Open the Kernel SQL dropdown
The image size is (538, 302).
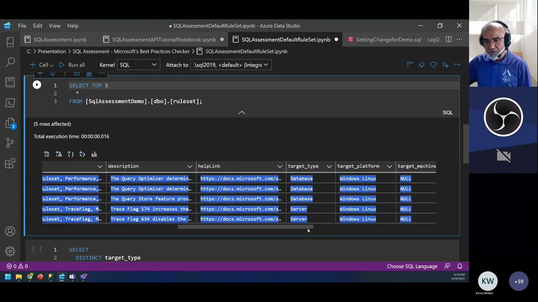coord(137,65)
